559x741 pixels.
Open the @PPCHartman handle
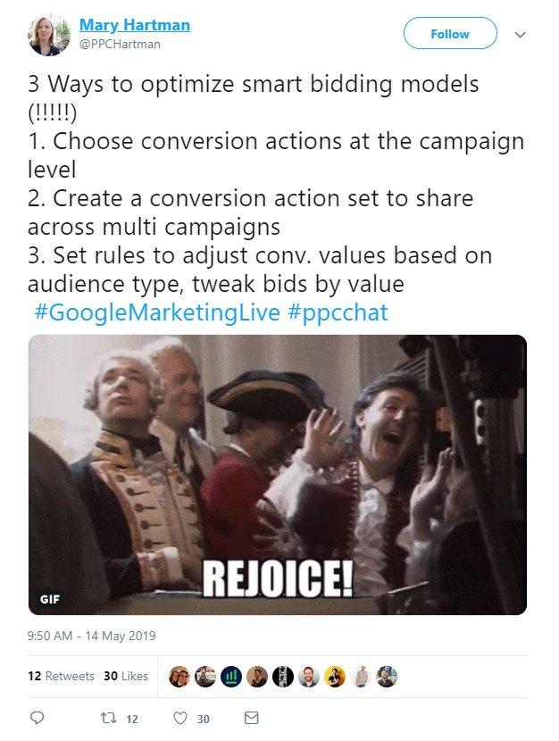[x=120, y=44]
